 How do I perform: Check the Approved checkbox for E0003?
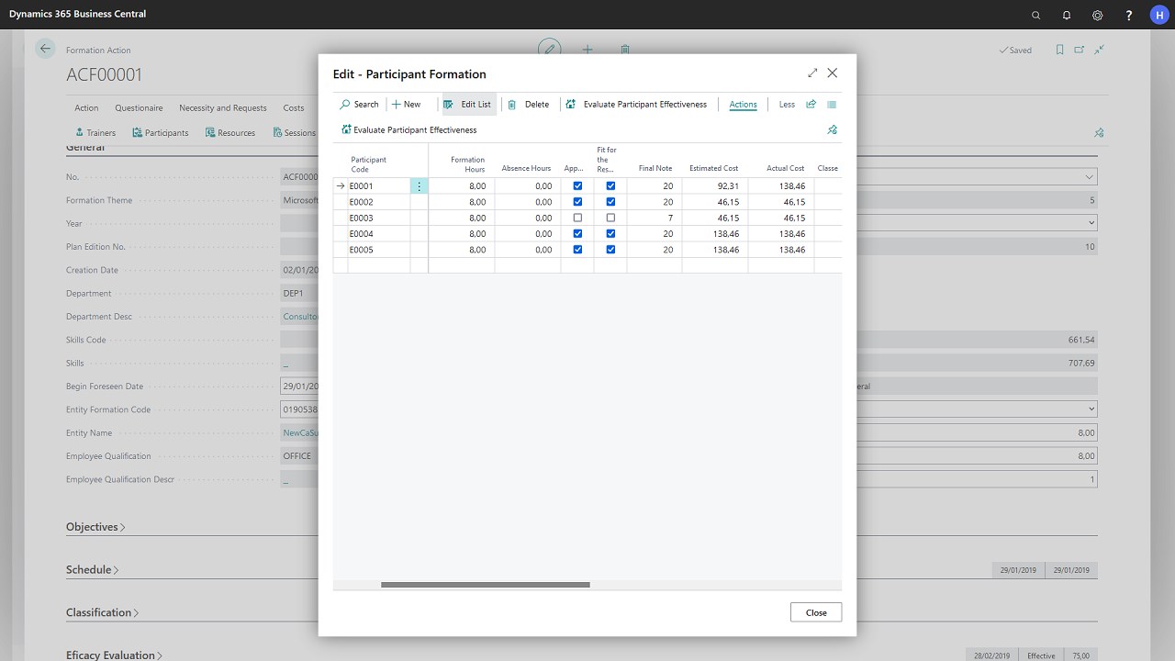point(577,218)
